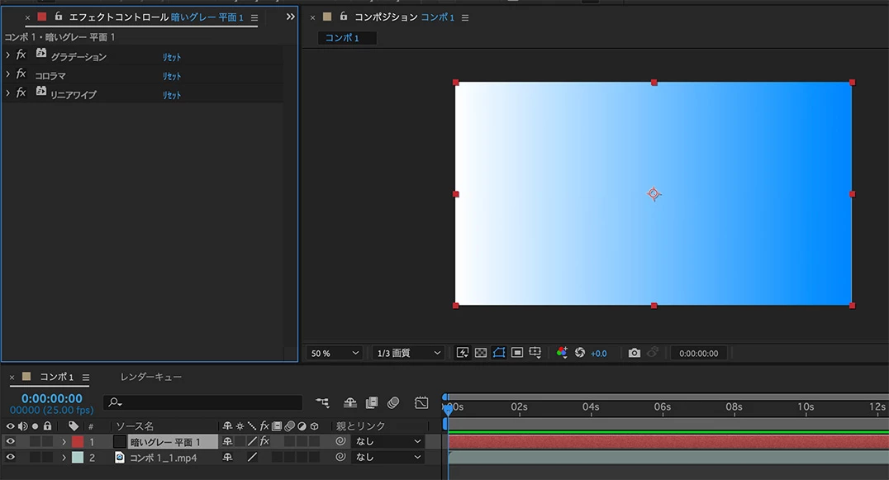Expand the コロラマ effect properties
The width and height of the screenshot is (889, 480).
pyautogui.click(x=8, y=74)
